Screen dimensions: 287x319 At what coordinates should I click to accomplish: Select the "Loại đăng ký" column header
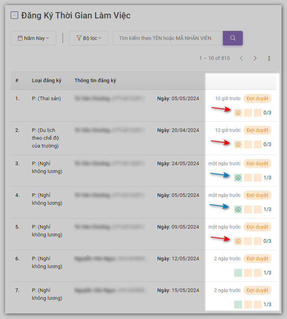point(47,81)
